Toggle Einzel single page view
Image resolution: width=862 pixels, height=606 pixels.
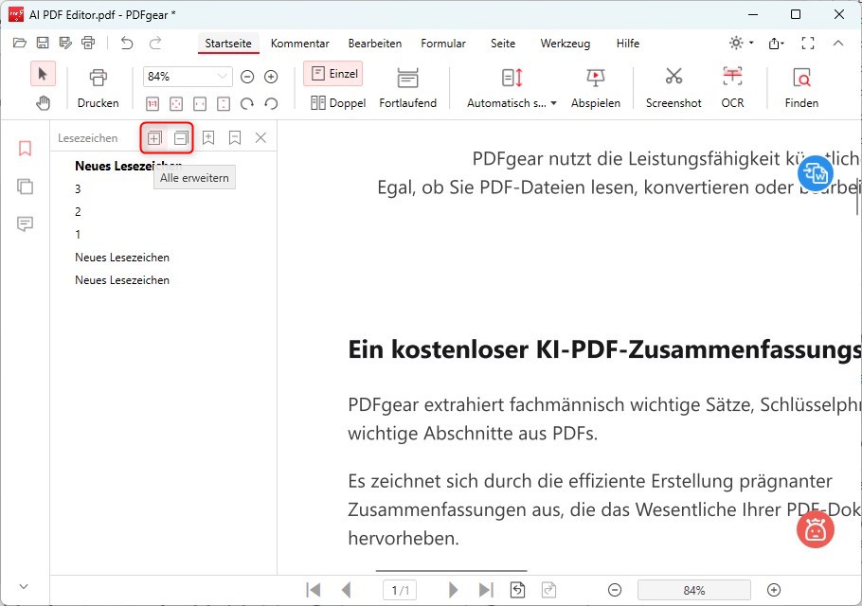[333, 74]
